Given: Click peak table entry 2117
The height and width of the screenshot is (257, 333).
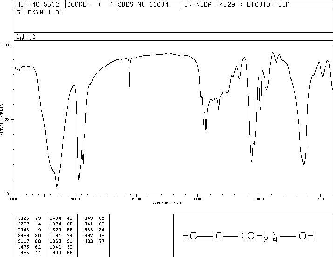Looking at the screenshot, I should pyautogui.click(x=23, y=241).
